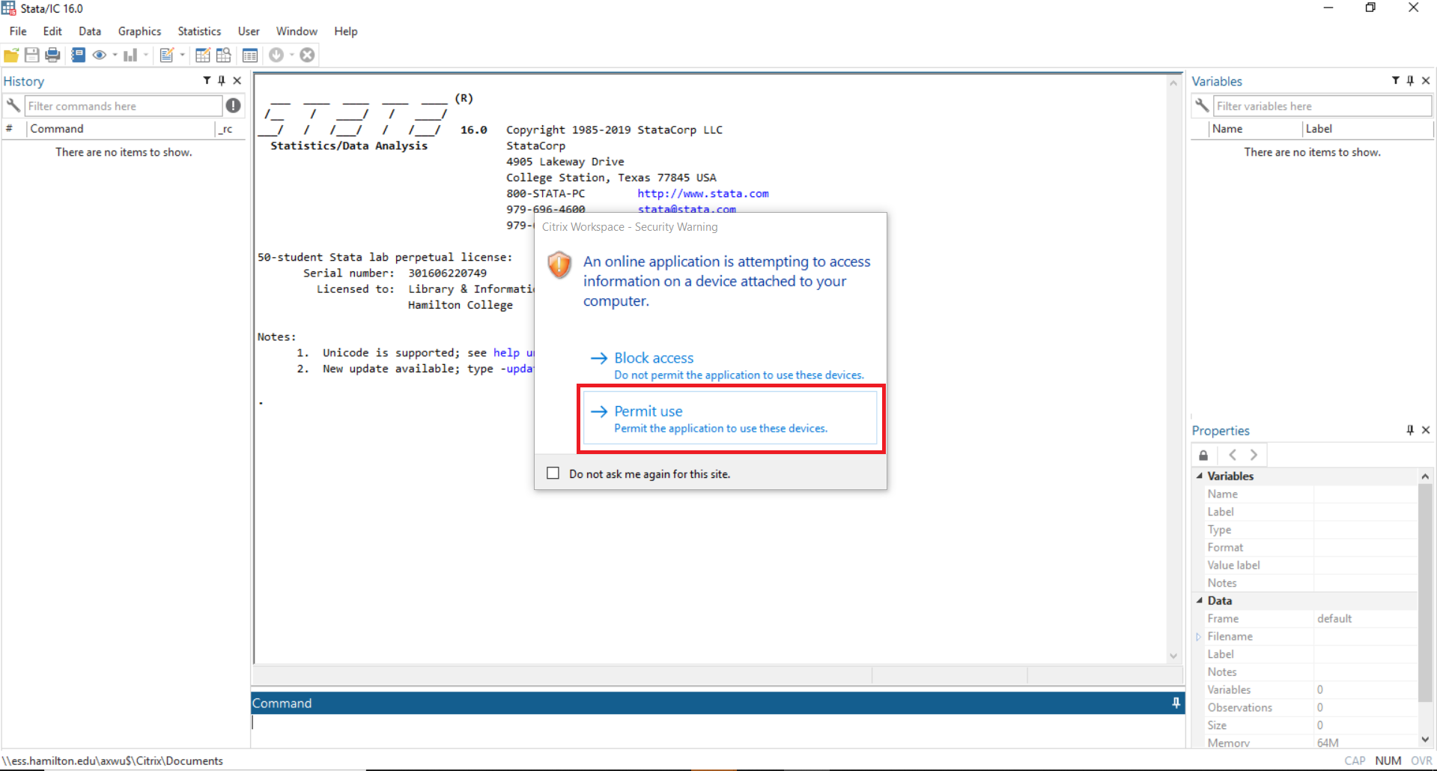This screenshot has height=771, width=1437.
Task: Open the Data menu
Action: pyautogui.click(x=90, y=31)
